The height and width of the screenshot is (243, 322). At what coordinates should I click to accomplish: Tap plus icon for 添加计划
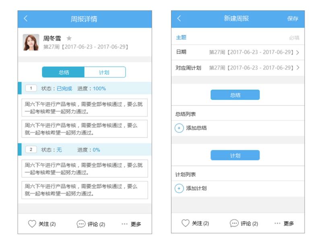tap(179, 188)
